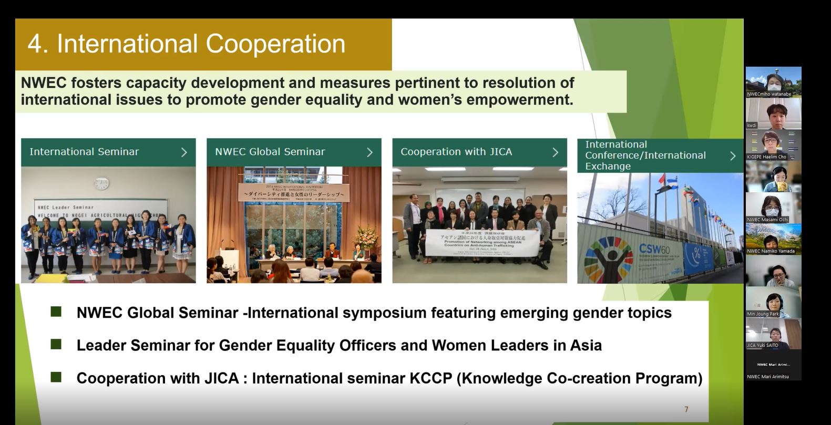This screenshot has height=425, width=831.
Task: Select the kwdi participant video tile
Action: pyautogui.click(x=773, y=113)
